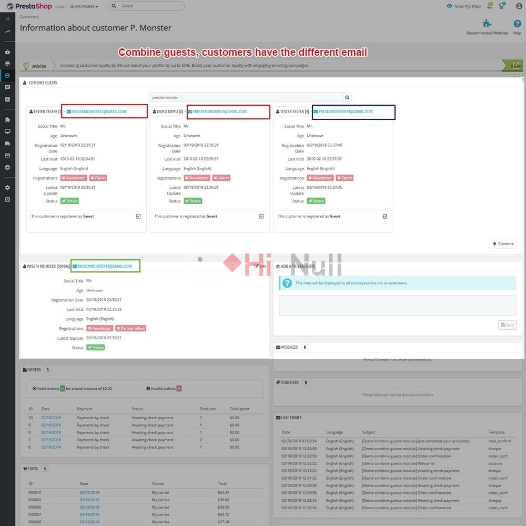Open the Catalog store icon in sidebar

point(7,64)
